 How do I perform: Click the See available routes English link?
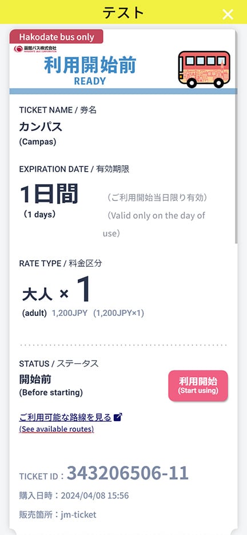click(x=56, y=429)
